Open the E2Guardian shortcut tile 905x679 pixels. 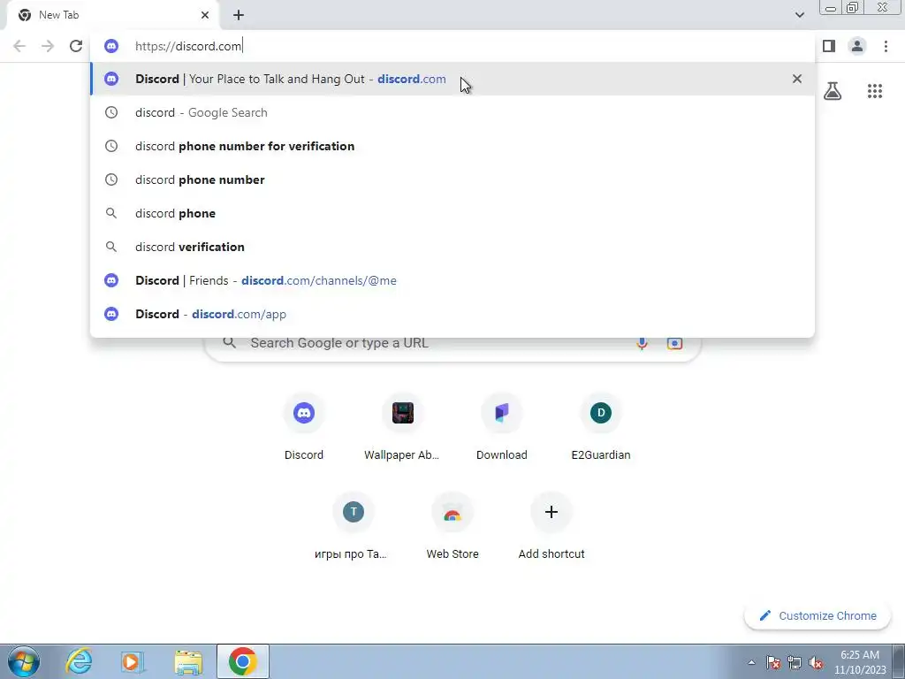point(601,427)
